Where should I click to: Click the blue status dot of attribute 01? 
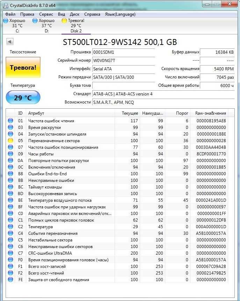[x=10, y=121]
